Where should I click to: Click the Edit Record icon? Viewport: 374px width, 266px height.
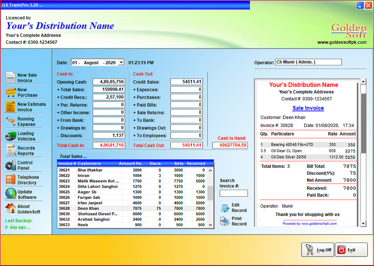point(225,208)
